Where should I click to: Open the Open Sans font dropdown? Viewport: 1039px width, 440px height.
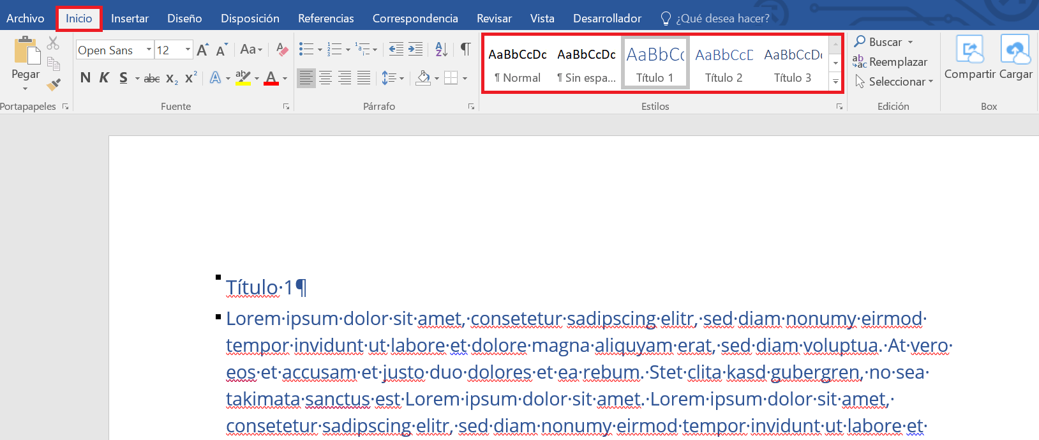click(149, 50)
